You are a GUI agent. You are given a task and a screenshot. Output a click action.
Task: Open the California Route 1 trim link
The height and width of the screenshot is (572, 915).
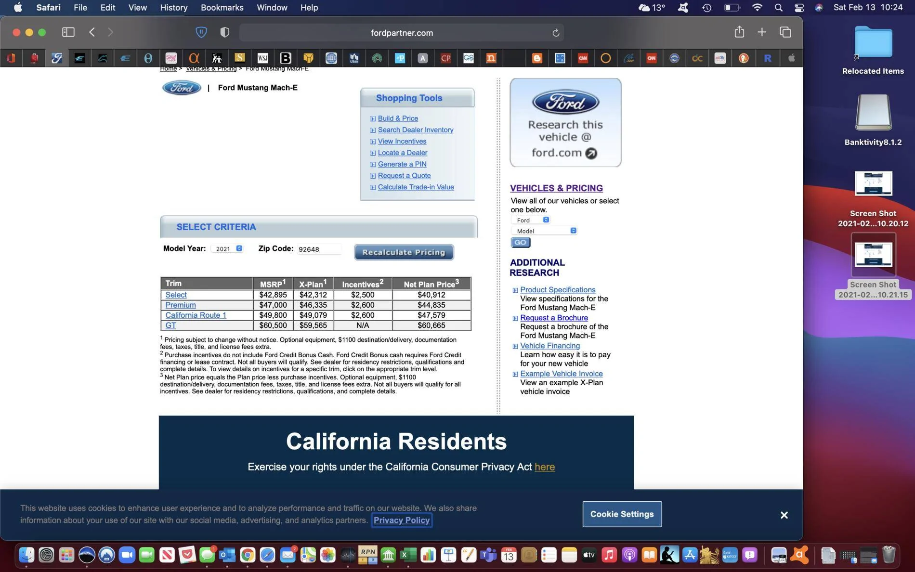[196, 315]
